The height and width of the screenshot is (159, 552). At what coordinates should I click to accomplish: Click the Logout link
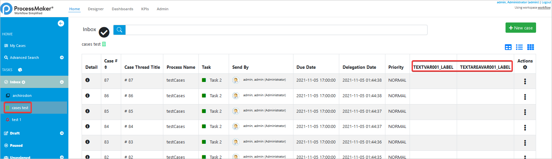(x=546, y=2)
